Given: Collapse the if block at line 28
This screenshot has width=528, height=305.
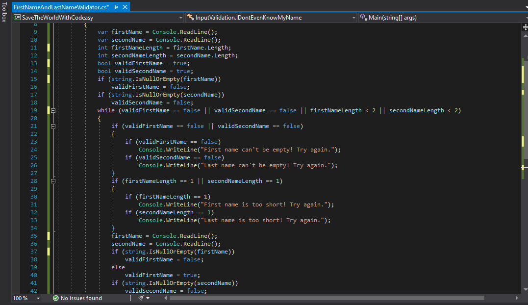Looking at the screenshot, I should tap(53, 181).
